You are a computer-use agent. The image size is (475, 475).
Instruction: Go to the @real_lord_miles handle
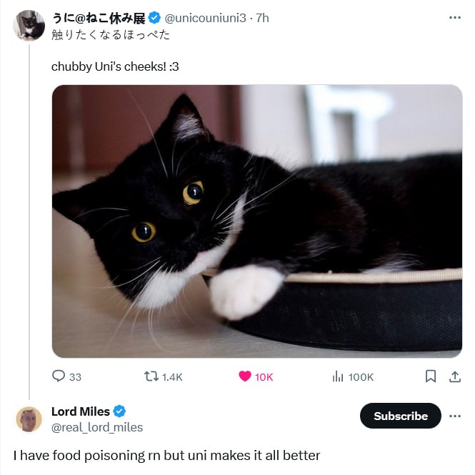point(97,427)
